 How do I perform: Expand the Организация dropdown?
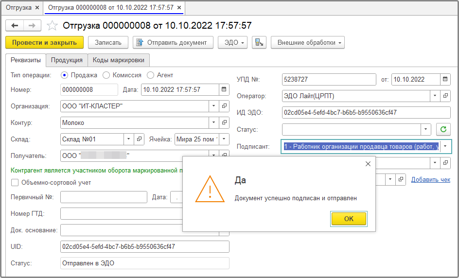point(214,106)
